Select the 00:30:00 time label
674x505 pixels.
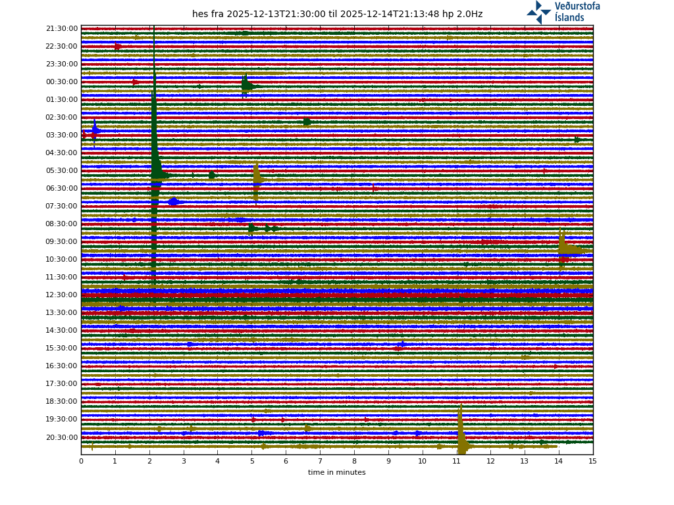(x=62, y=82)
